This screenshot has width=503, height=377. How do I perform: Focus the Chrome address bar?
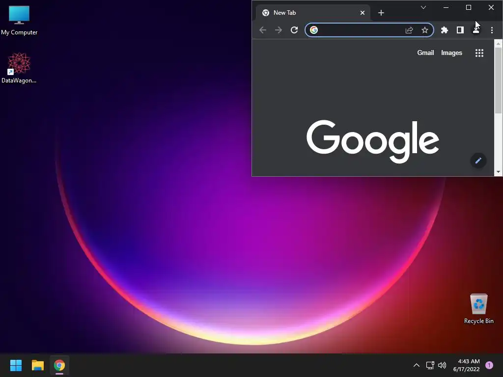[369, 30]
